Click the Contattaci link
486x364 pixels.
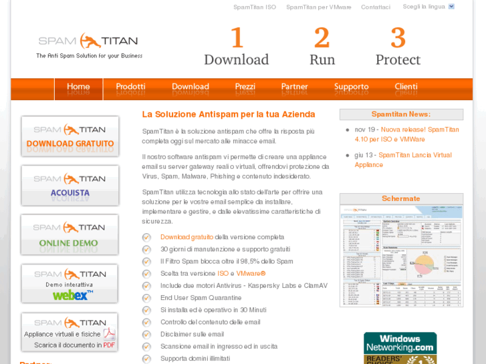click(x=376, y=7)
